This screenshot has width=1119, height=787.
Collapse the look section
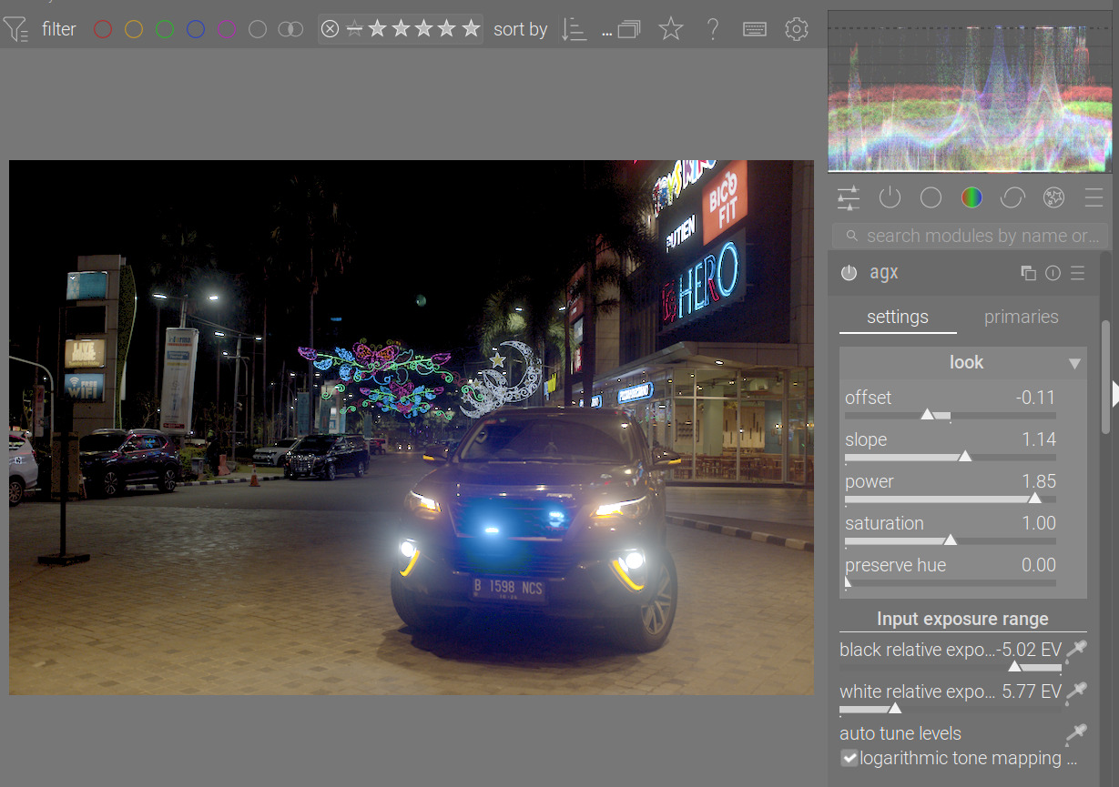pos(1074,363)
